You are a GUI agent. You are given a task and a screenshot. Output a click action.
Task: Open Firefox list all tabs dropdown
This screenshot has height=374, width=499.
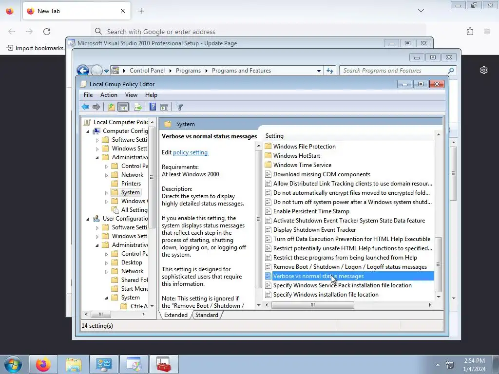421,11
